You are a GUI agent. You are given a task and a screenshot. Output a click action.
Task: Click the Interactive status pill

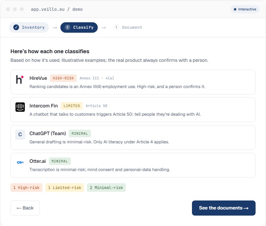pos(245,9)
